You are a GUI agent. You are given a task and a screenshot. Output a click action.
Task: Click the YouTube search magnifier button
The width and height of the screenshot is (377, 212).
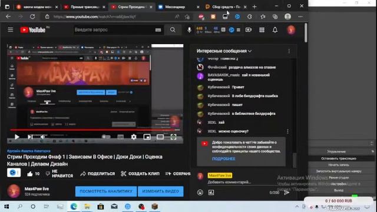tap(173, 30)
